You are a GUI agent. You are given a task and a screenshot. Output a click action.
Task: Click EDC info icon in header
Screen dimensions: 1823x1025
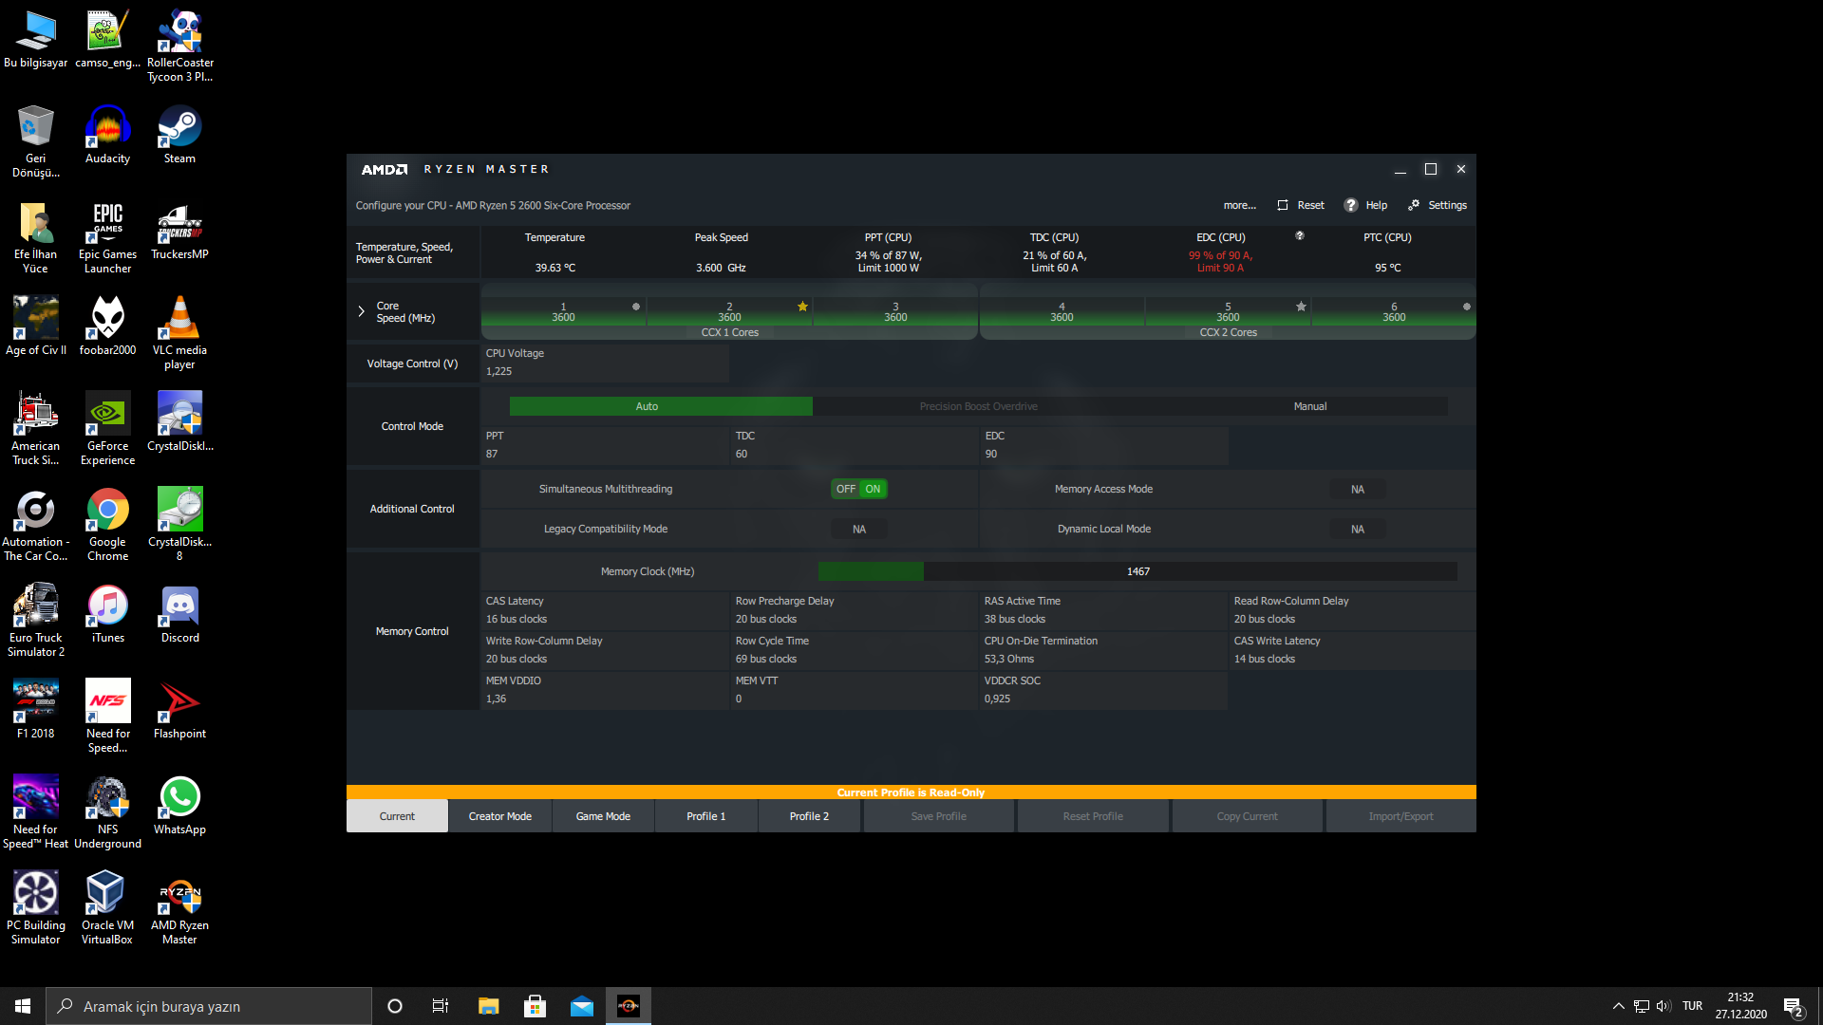click(1300, 235)
